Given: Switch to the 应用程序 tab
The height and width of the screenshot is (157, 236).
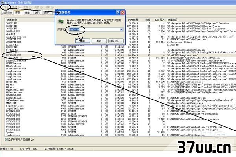Looking at the screenshot, I should (x=7, y=13).
